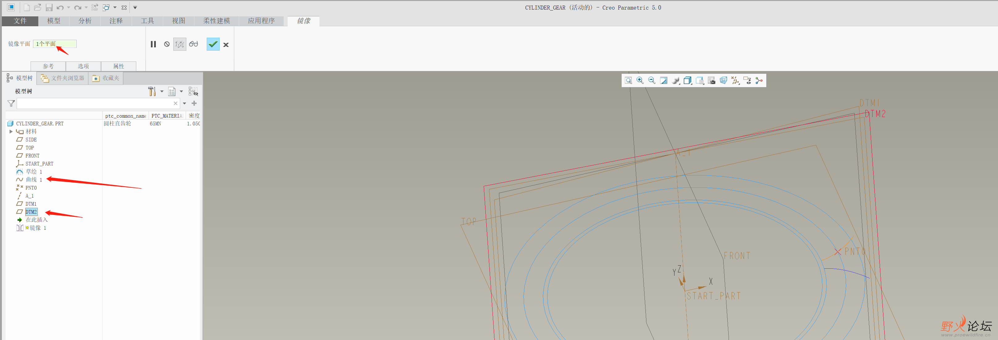Image resolution: width=998 pixels, height=340 pixels.
Task: Switch to the 工具 ribbon tab
Action: coord(147,21)
